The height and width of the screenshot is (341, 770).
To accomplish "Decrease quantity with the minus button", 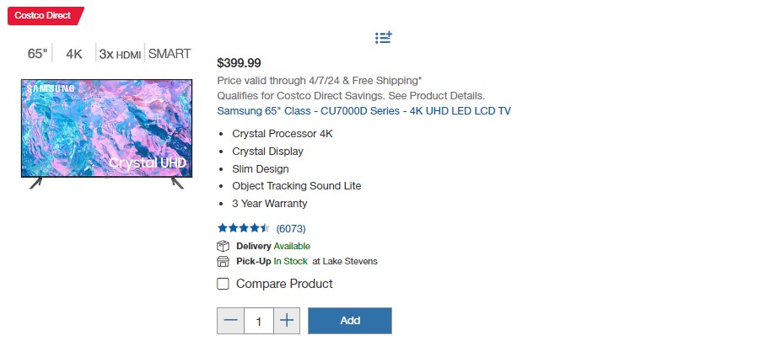I will pos(230,321).
